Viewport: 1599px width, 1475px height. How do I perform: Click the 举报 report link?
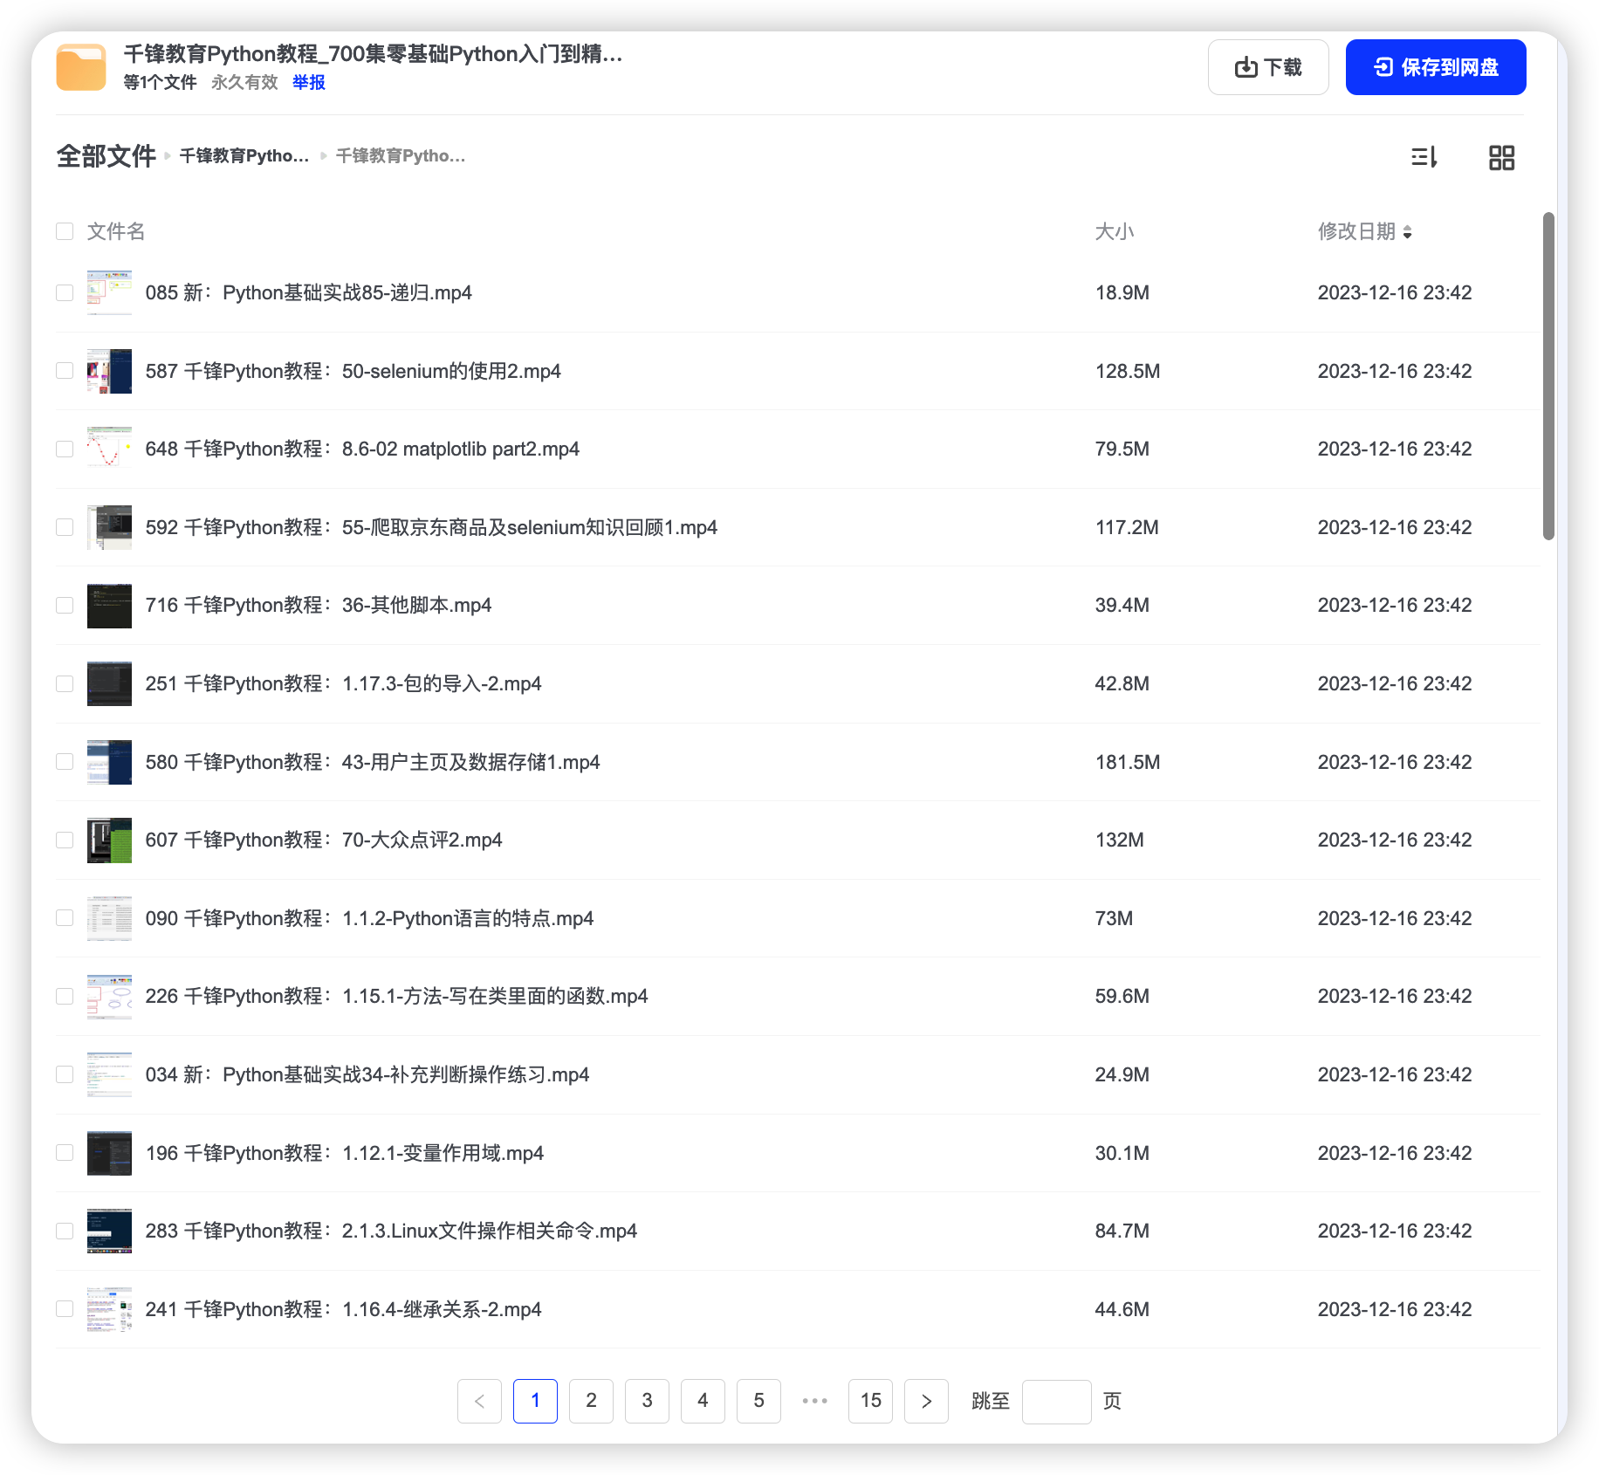pyautogui.click(x=309, y=82)
